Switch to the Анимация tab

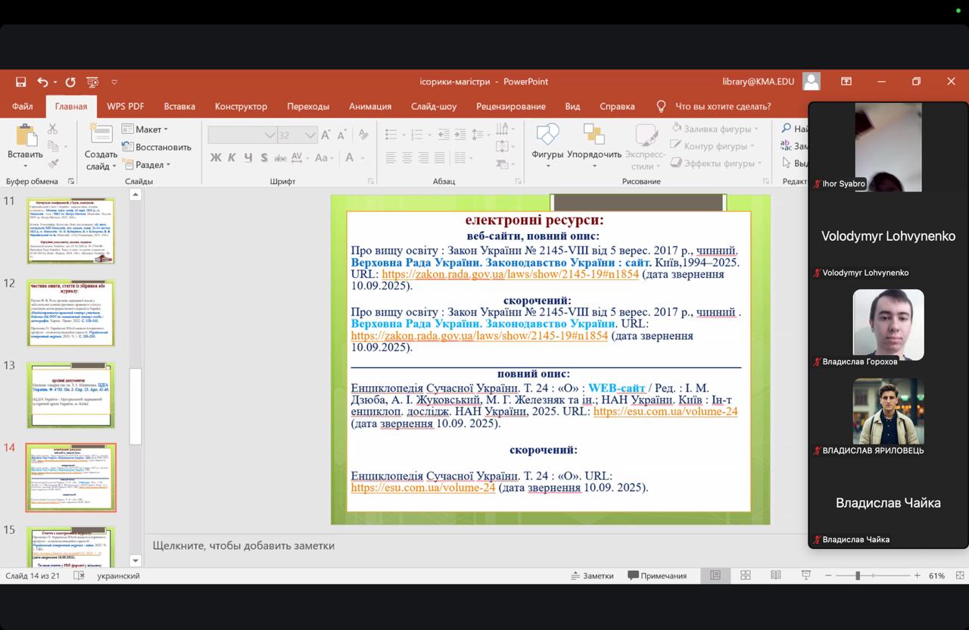(370, 107)
